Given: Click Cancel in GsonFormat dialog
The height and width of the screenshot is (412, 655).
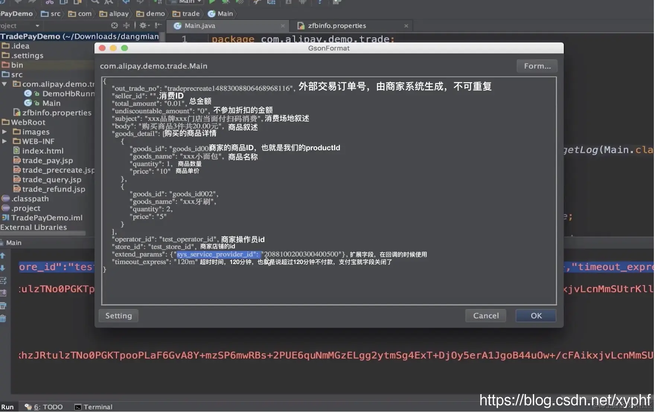Looking at the screenshot, I should point(486,316).
